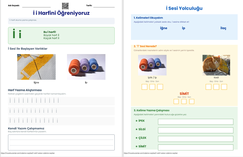The image size is (243, 157).
Task: Click the input box next to ÇİLEK
Action: (196, 139)
